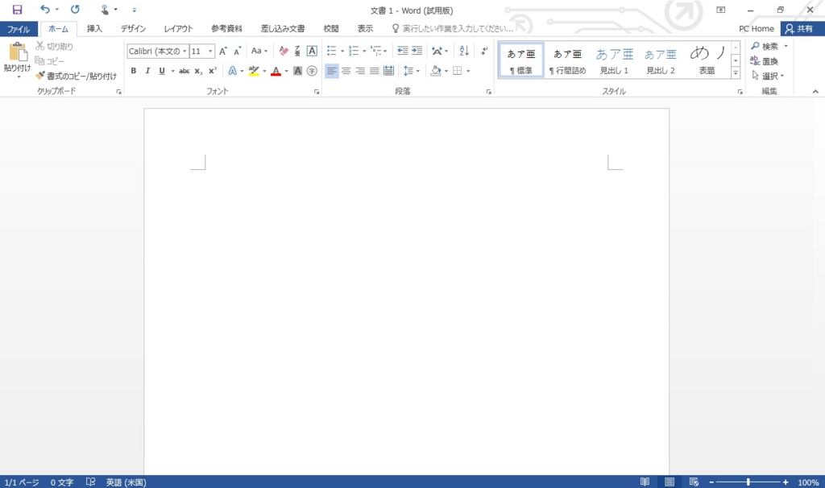
Task: Insert an enclosed character
Action: (x=312, y=71)
